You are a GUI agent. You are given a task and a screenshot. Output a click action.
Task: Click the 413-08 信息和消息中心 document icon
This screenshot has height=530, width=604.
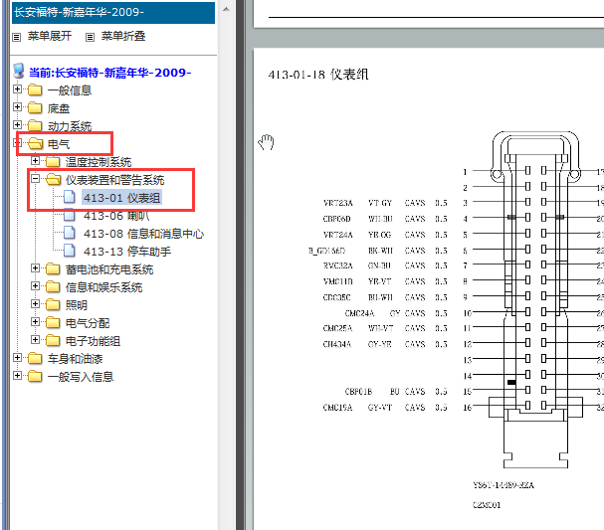(x=70, y=233)
